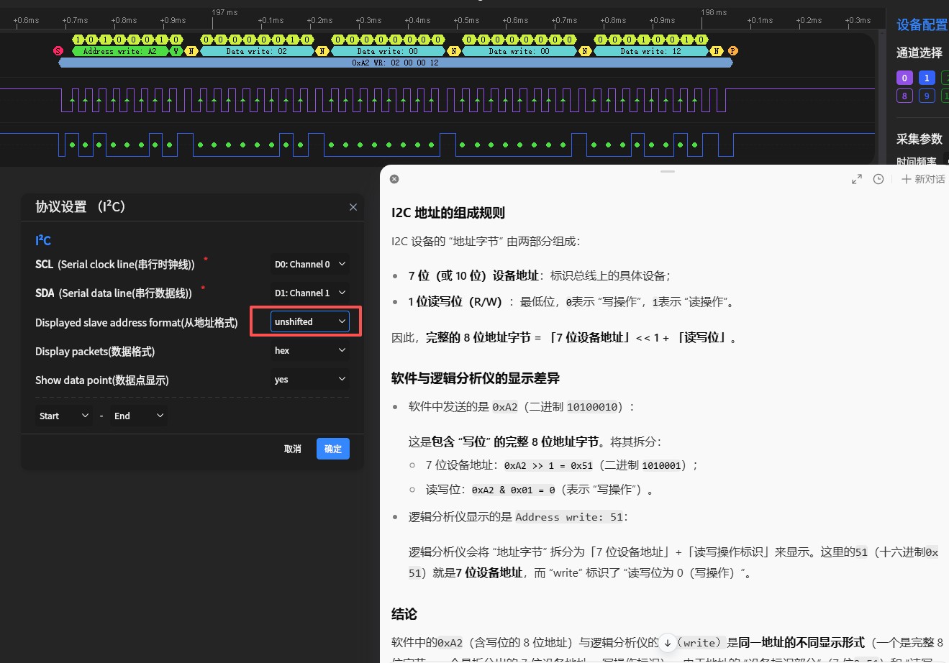The height and width of the screenshot is (663, 949).
Task: Open the Start range dropdown
Action: (x=63, y=415)
